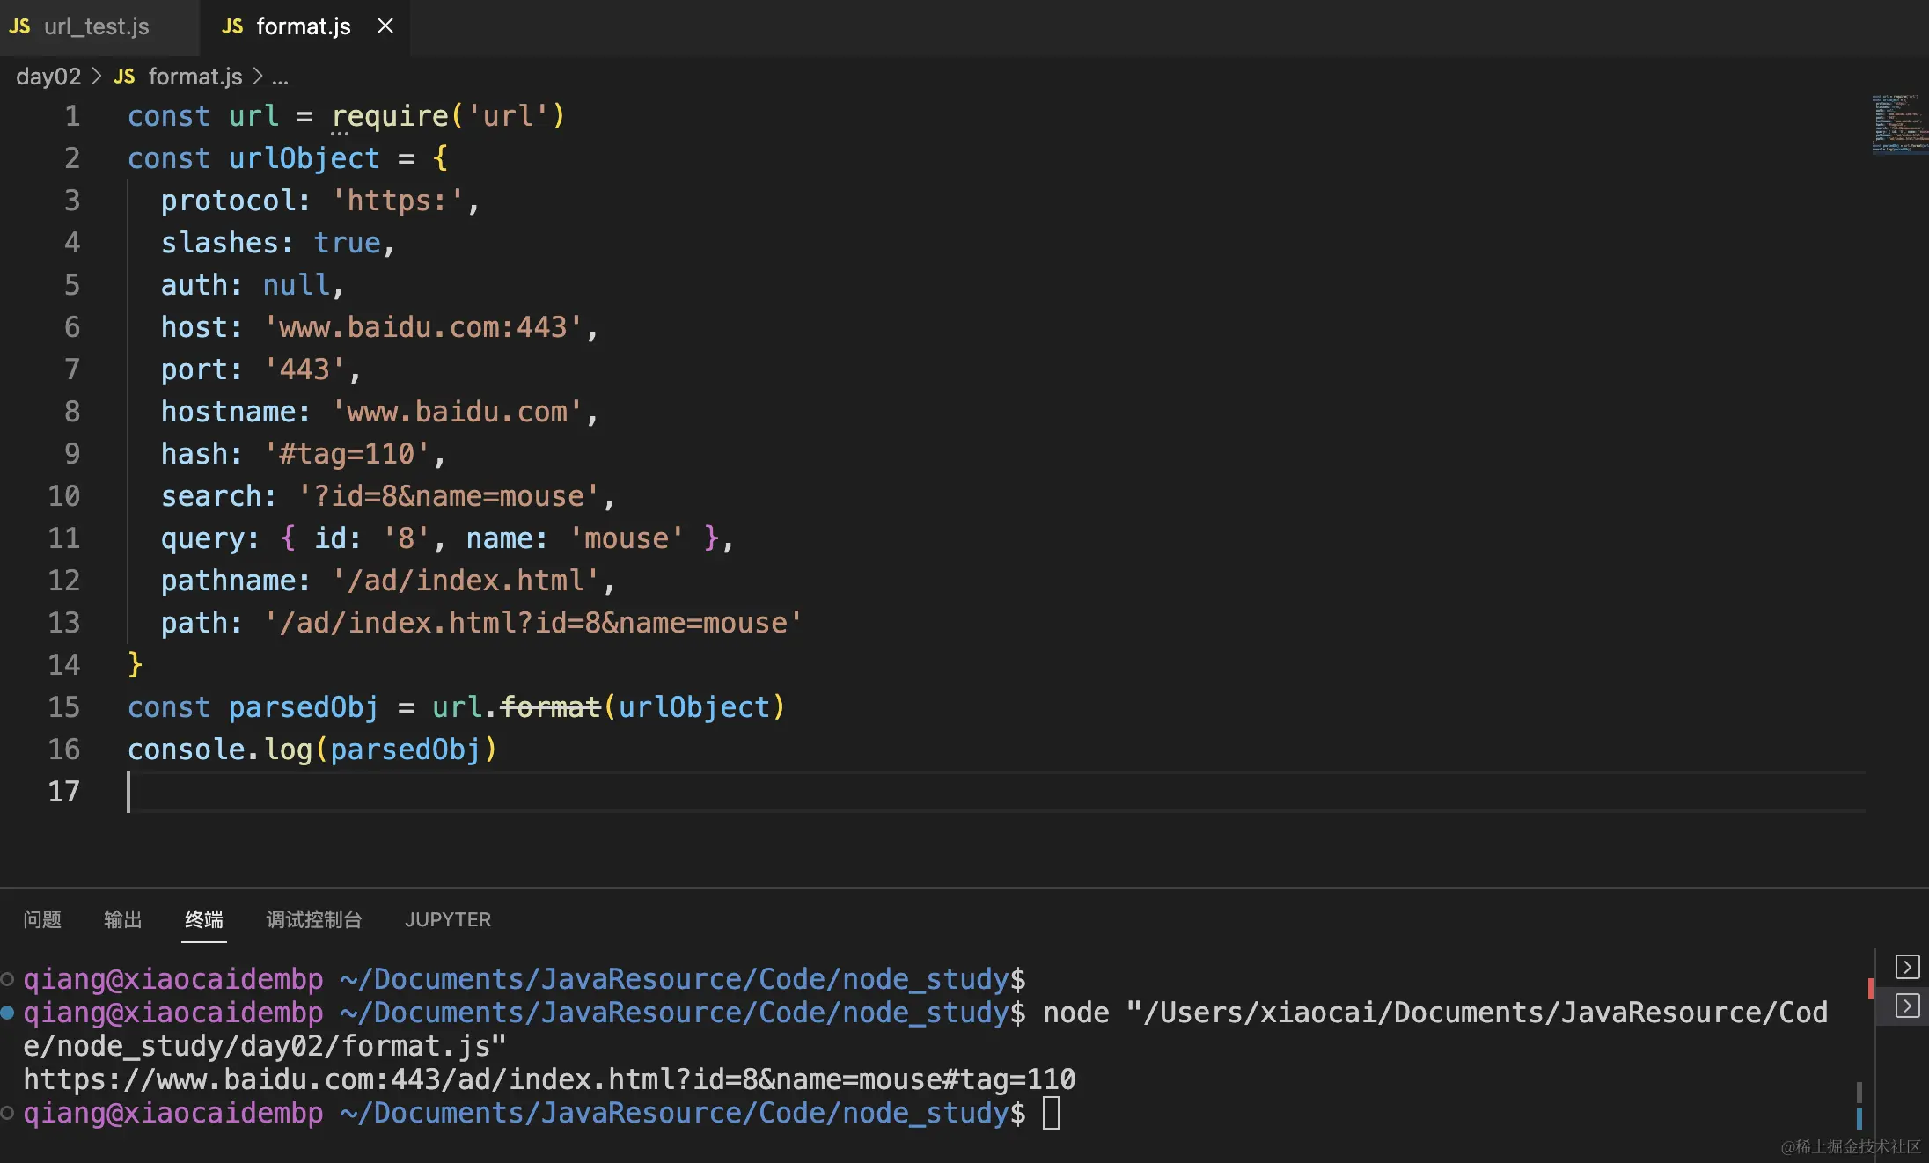Viewport: 1929px width, 1163px height.
Task: Expand the day02 breadcrumb folder
Action: coord(48,77)
